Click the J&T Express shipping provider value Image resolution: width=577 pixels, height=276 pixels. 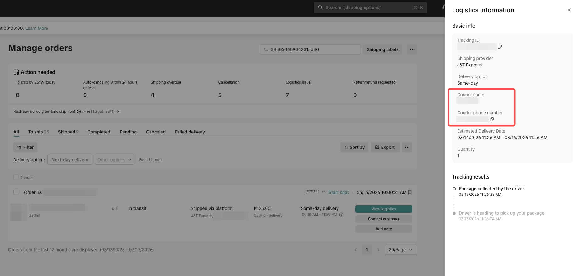pyautogui.click(x=469, y=65)
